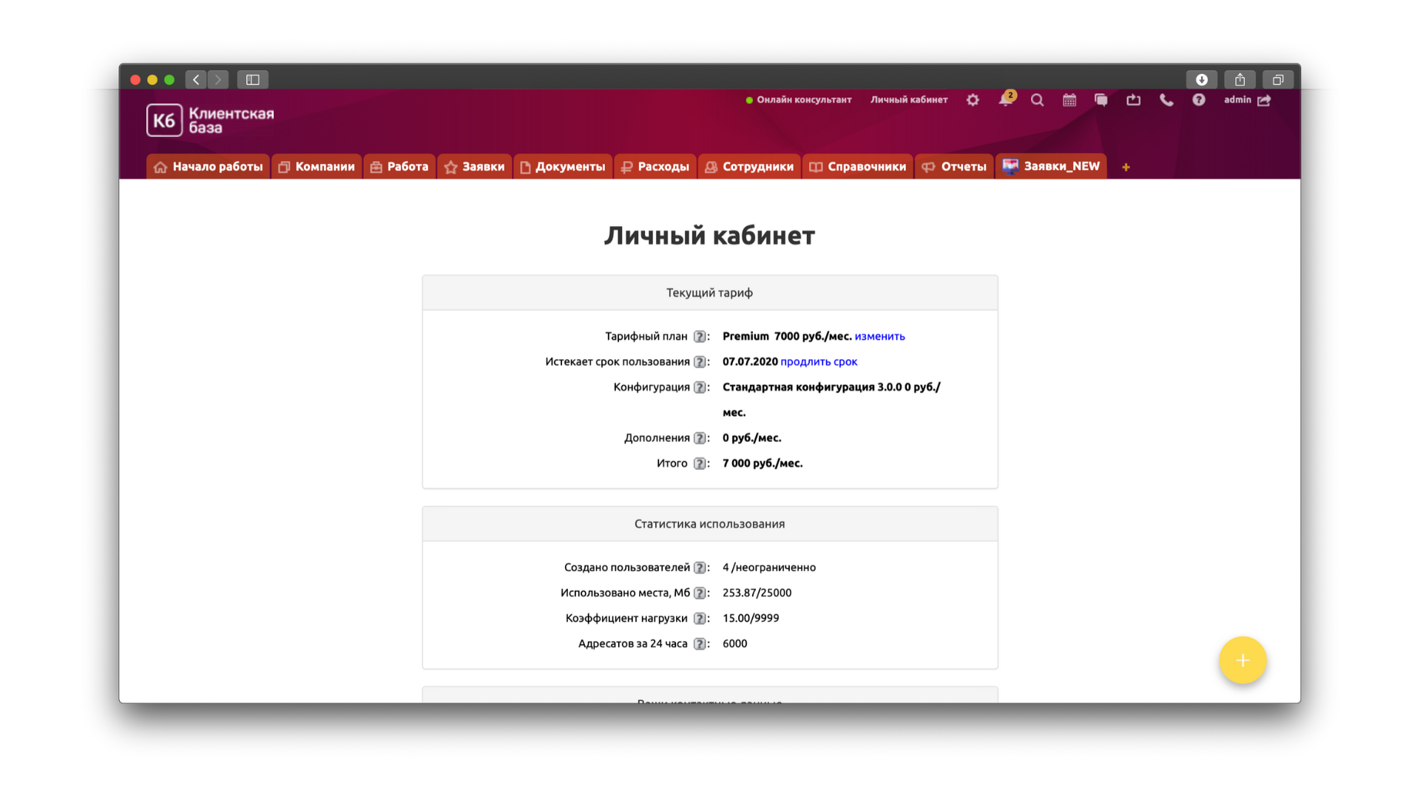Click the продлить срок link
This screenshot has height=798, width=1420.
pos(819,361)
